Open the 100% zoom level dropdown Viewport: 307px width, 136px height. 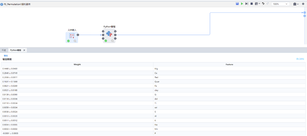[x=280, y=4]
